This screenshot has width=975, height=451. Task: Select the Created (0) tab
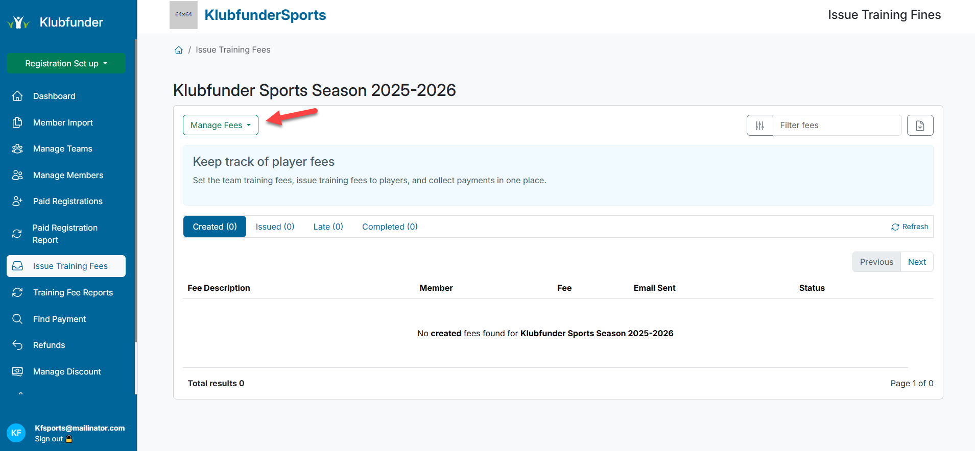tap(215, 227)
